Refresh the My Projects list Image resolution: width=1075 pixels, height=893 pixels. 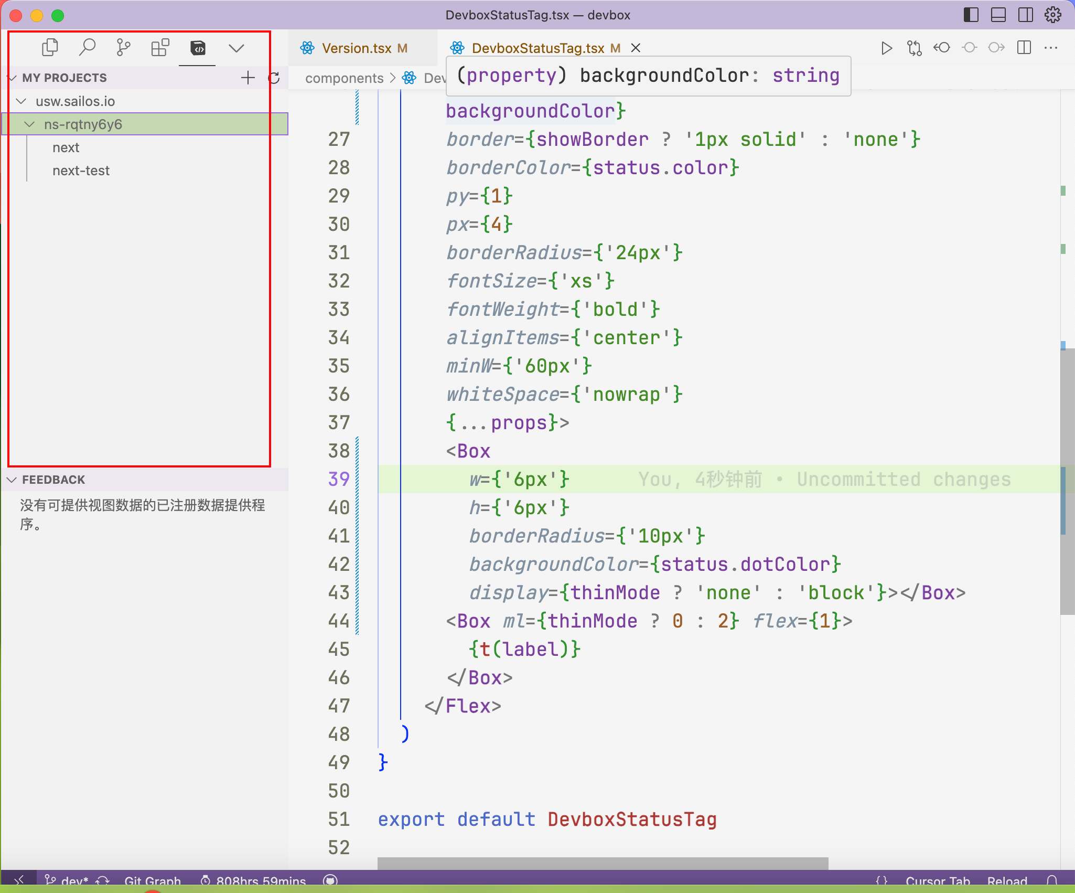[x=274, y=78]
